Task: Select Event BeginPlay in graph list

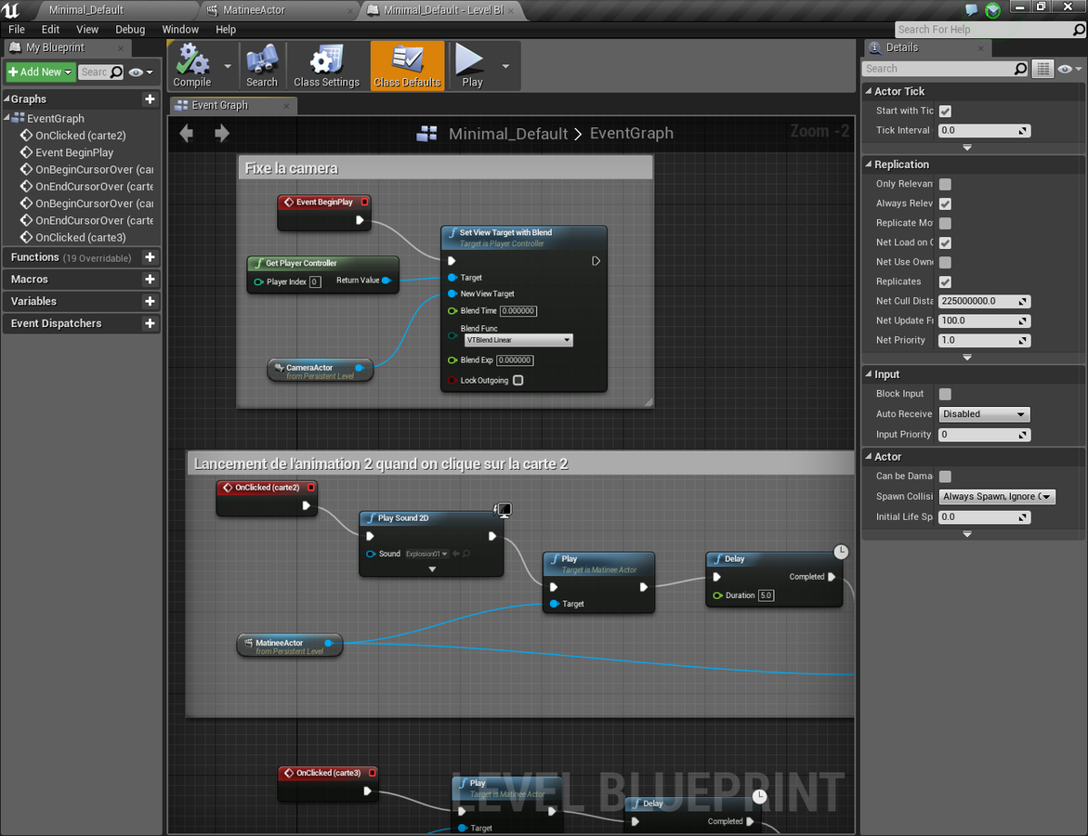Action: pos(74,152)
